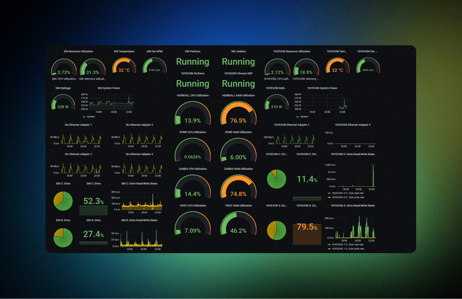Screen dimensions: 462x299
Task: Click the YUYEVON CPU gauge showing 2.12%
Action: click(x=277, y=67)
